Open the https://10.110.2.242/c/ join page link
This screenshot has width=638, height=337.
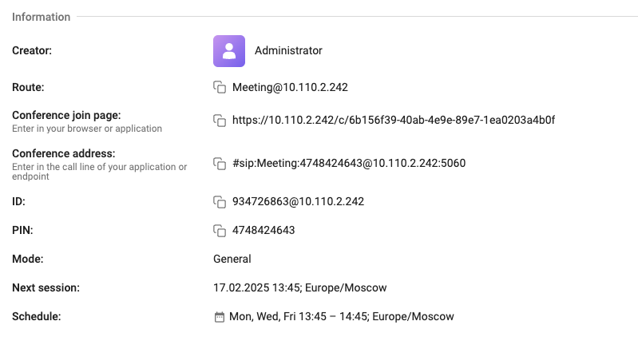pos(394,120)
